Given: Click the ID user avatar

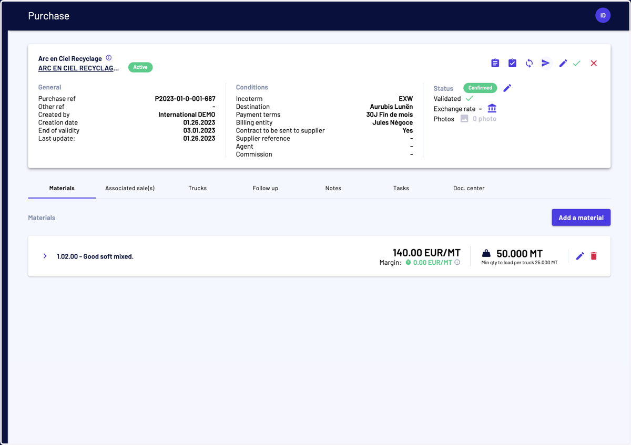Looking at the screenshot, I should 603,15.
